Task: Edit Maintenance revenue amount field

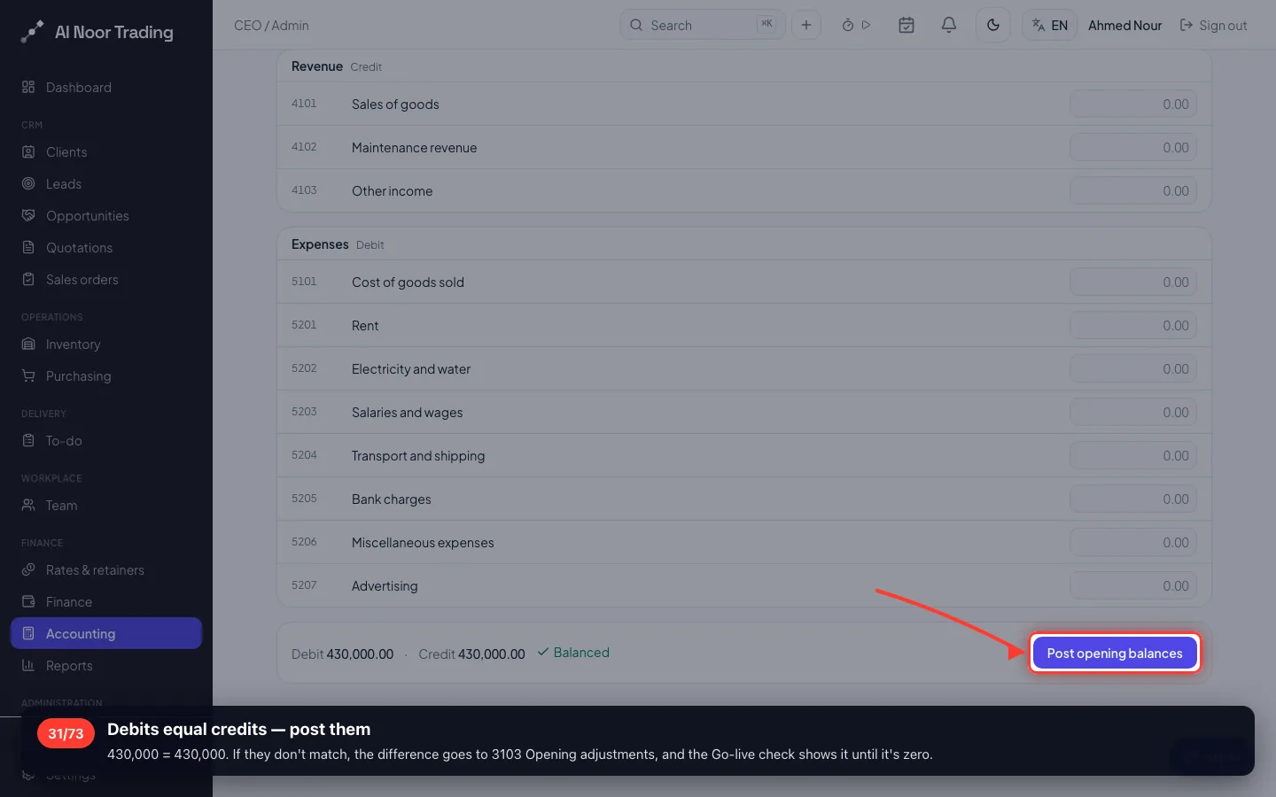Action: (x=1133, y=147)
